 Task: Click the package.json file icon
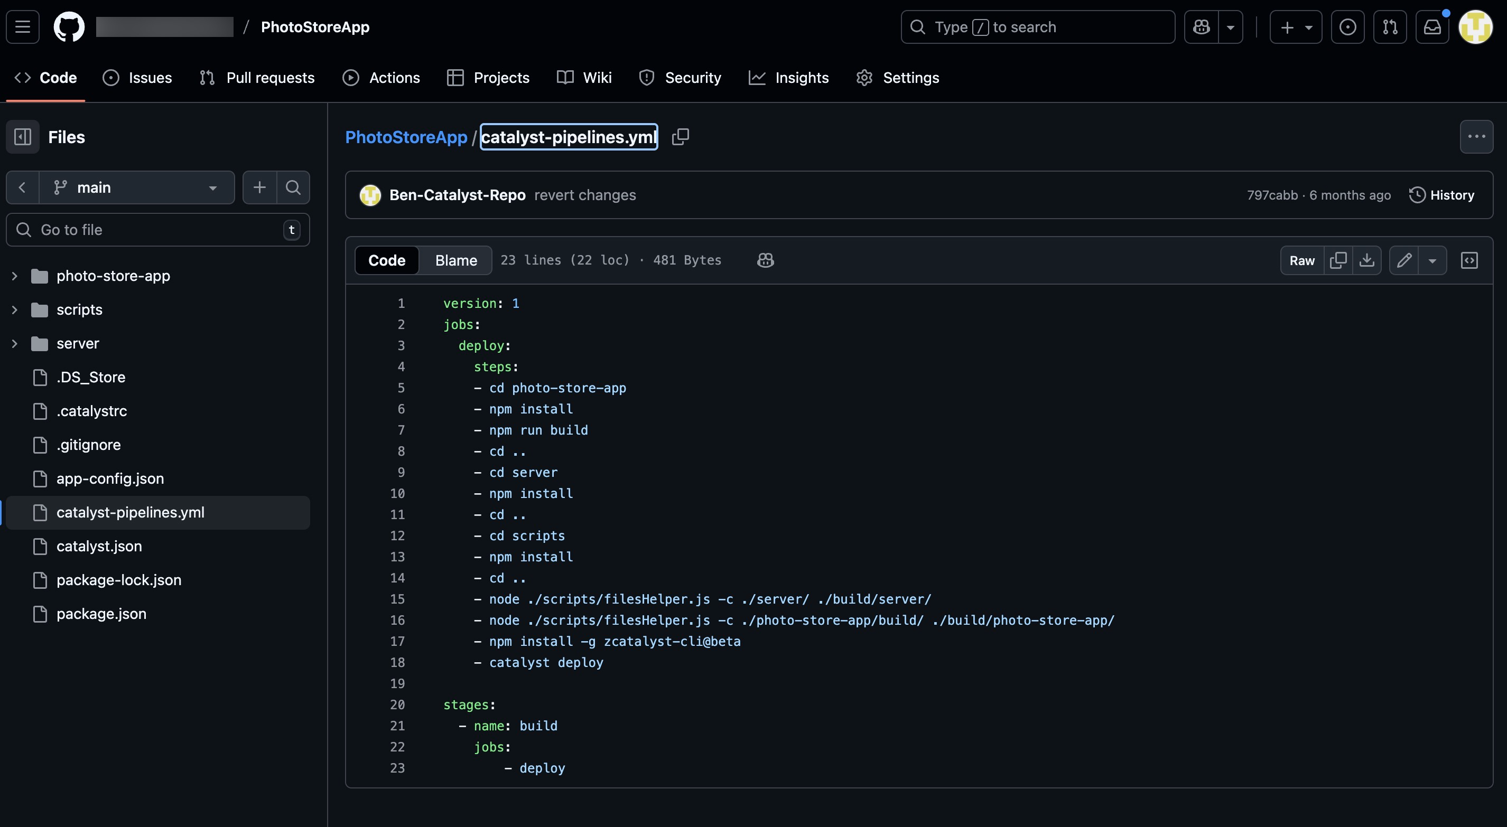[40, 614]
